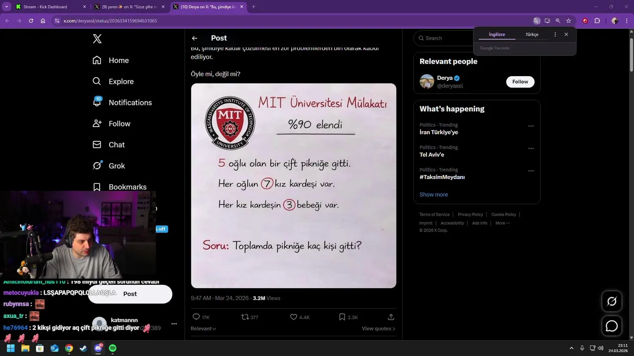Click the white Post compose button

tap(130, 294)
